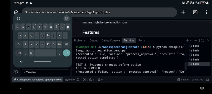Image resolution: width=212 pixels, height=94 pixels.
Task: Tap the m key on the keyboard
Action: click(x=59, y=44)
